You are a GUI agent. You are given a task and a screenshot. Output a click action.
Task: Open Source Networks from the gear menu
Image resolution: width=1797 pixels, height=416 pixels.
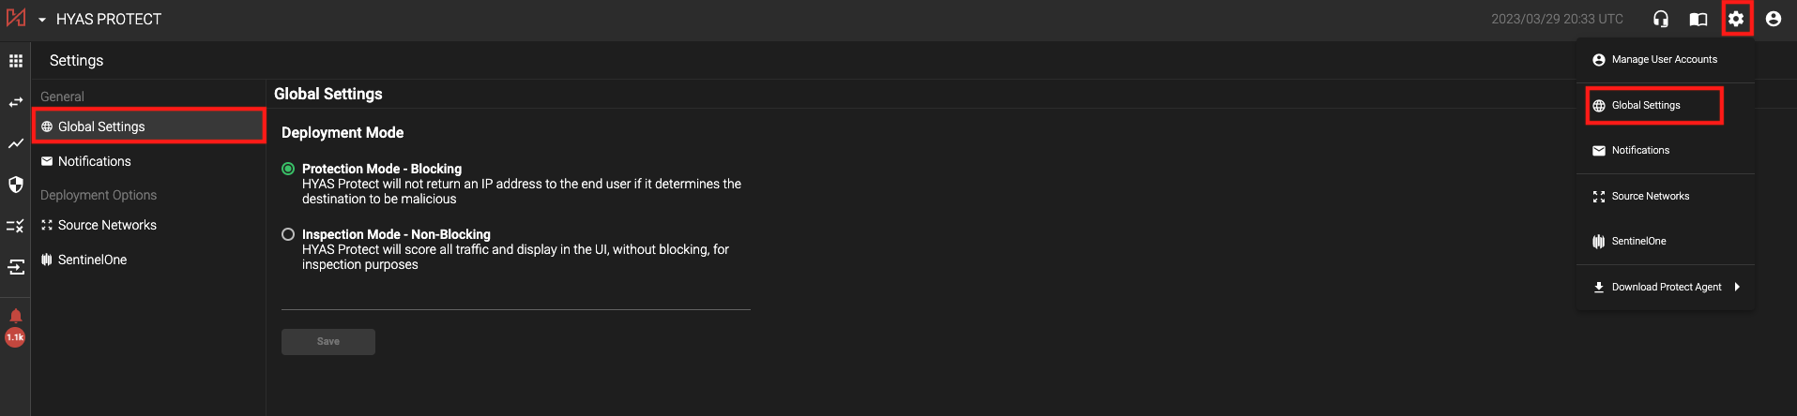pyautogui.click(x=1650, y=196)
